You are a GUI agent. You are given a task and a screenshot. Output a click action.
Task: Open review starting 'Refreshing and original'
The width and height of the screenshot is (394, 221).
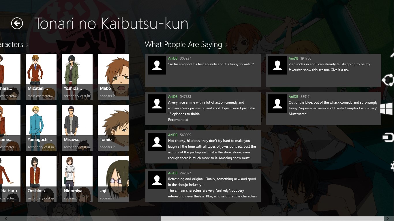tap(203, 185)
